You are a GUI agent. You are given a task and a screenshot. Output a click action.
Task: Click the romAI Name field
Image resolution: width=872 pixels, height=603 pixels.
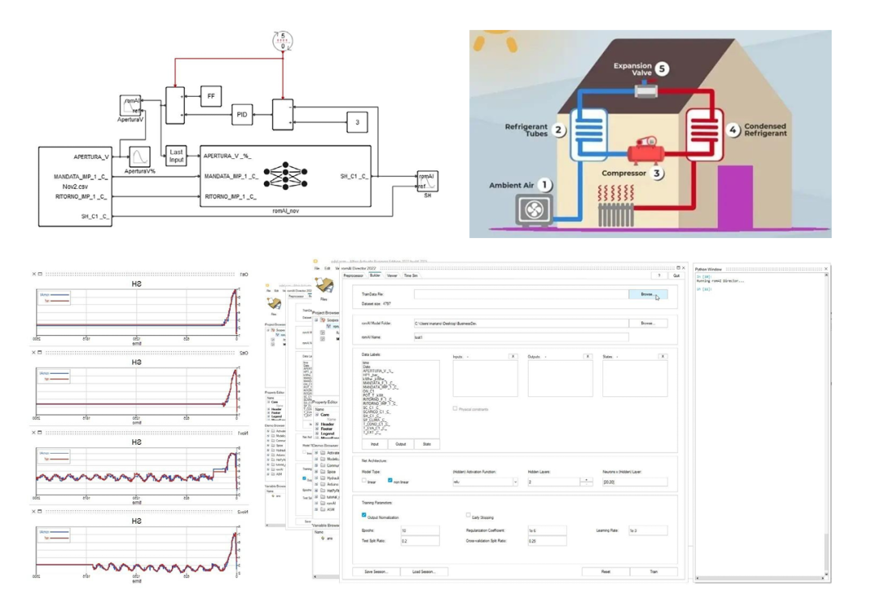click(x=521, y=337)
